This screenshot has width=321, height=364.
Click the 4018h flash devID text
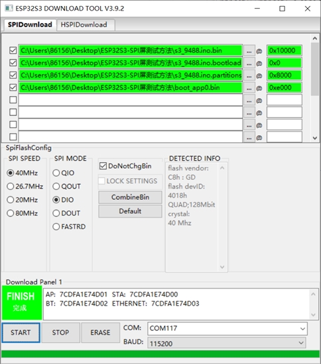pos(177,195)
